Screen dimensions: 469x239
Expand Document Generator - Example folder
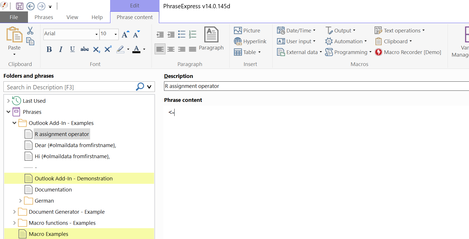click(14, 212)
